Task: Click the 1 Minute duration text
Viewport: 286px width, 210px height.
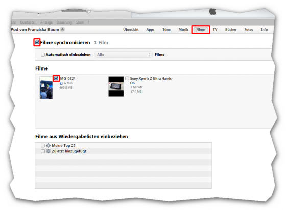Action: coord(137,87)
